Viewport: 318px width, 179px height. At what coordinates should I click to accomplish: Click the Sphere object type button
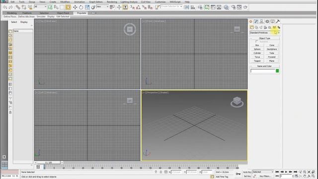(257, 49)
